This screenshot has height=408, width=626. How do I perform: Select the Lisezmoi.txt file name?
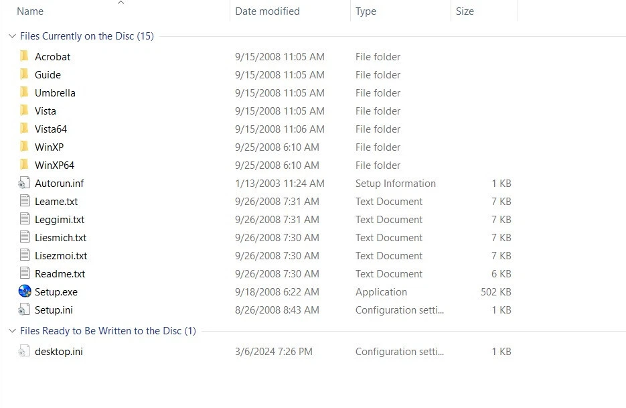coord(61,255)
